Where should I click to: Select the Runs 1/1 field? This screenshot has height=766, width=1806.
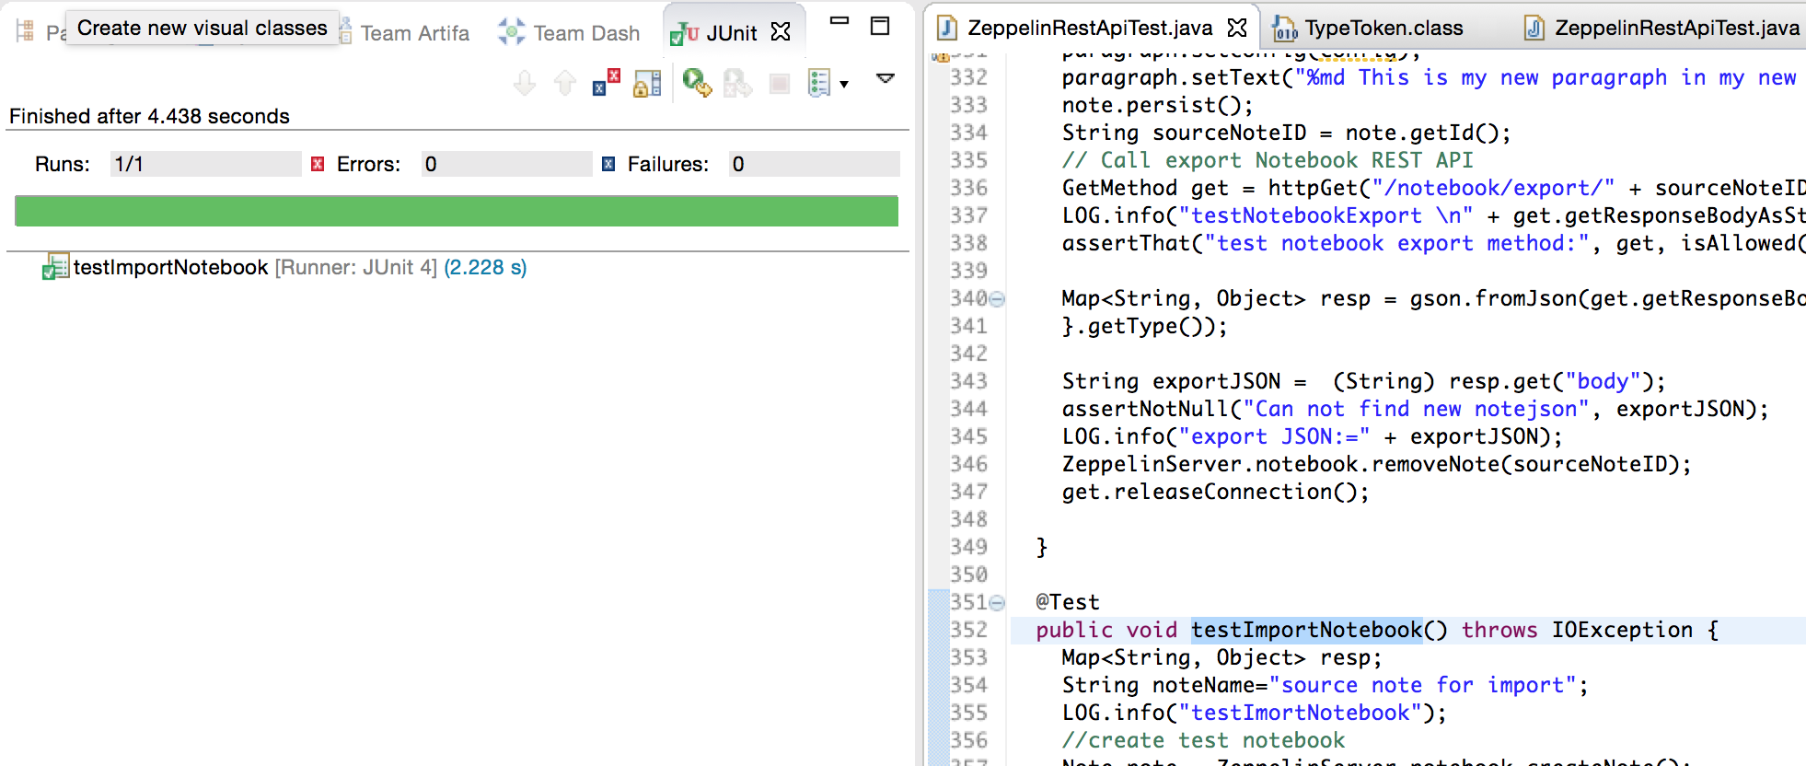point(205,164)
